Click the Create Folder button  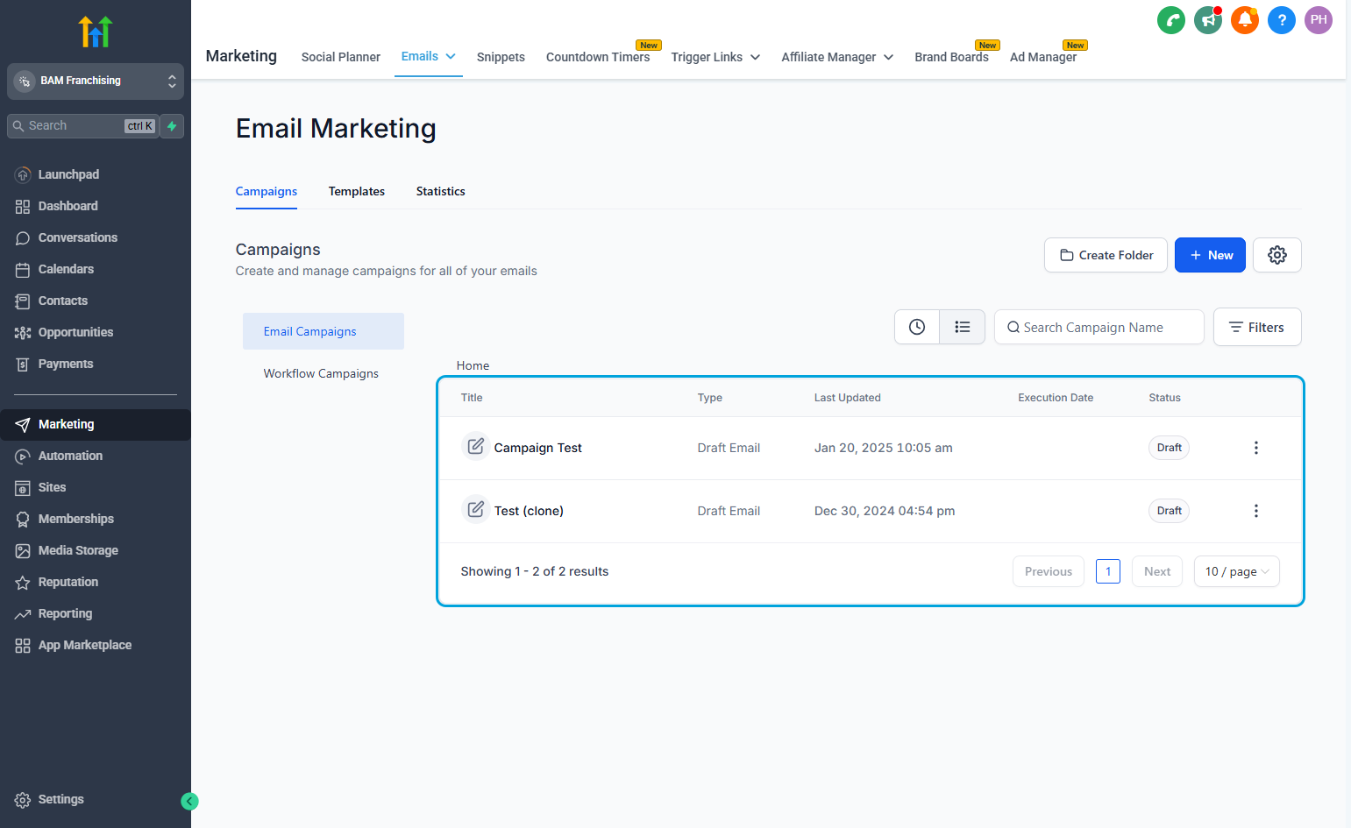(1106, 255)
